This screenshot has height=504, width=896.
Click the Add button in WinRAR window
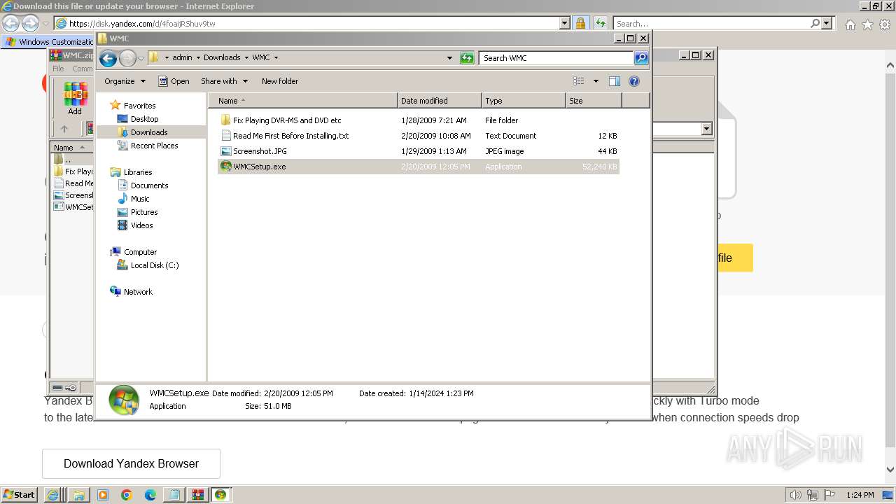75,99
